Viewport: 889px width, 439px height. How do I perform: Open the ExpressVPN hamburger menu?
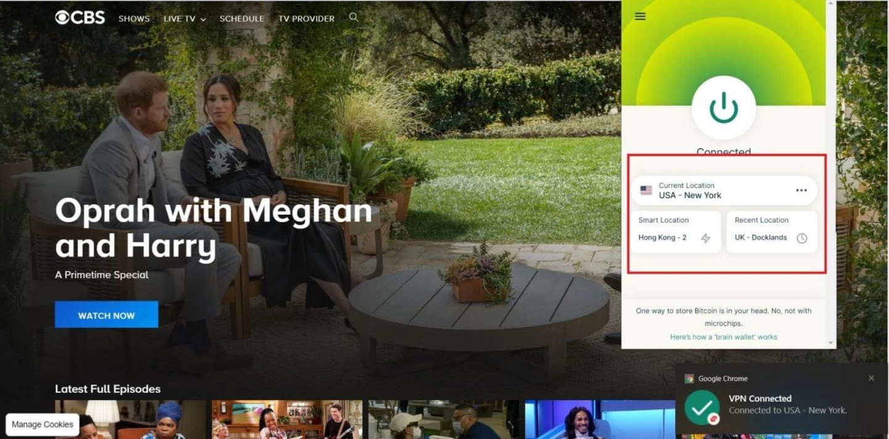point(640,16)
